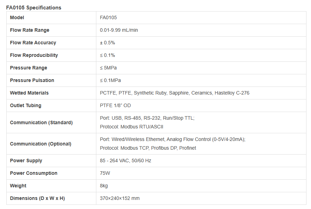The image size is (311, 209).
Task: Select the PCTFE, PTFE materials list text
Action: 175,93
